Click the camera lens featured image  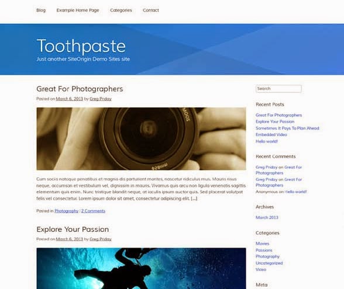[142, 138]
